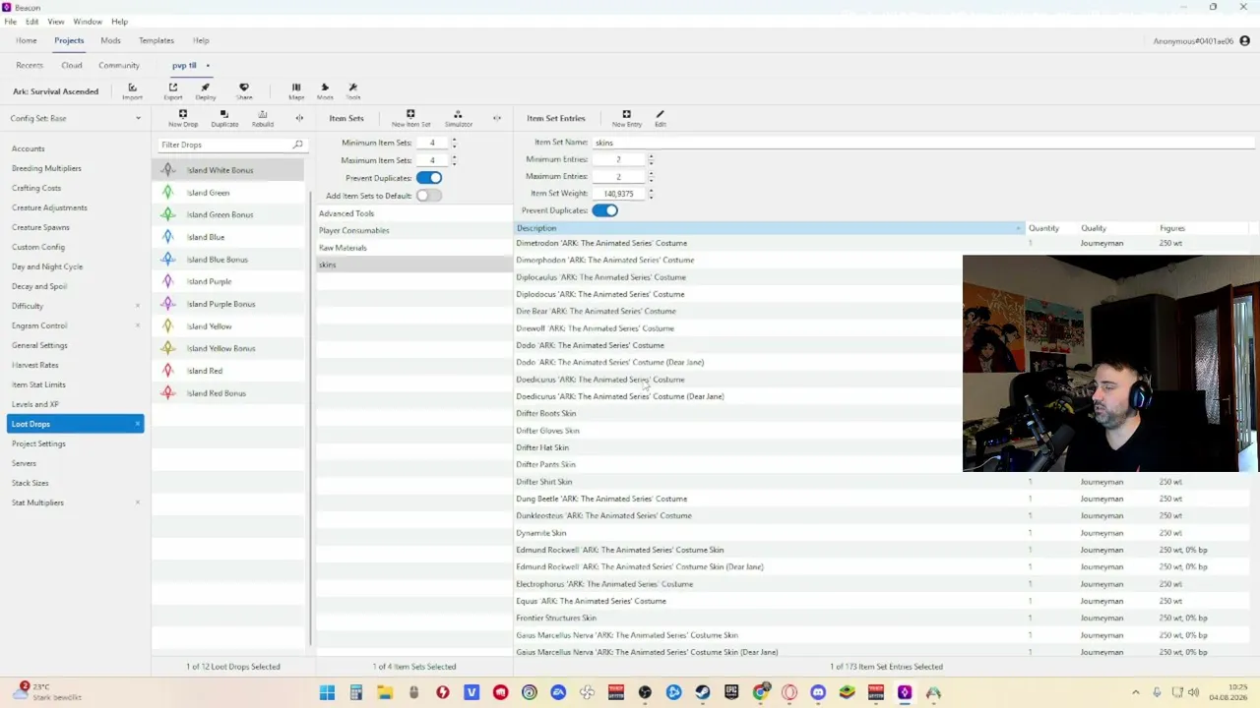Click the Maximum Entries stepper arrows
Screen dimensions: 1260x708
pos(651,176)
